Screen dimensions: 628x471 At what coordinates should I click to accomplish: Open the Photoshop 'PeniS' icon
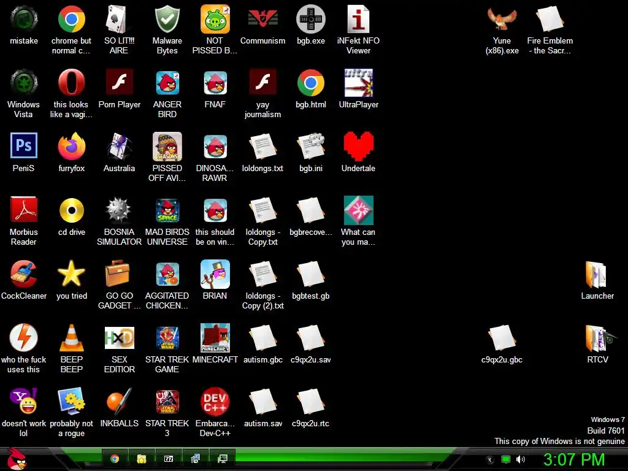tap(24, 145)
